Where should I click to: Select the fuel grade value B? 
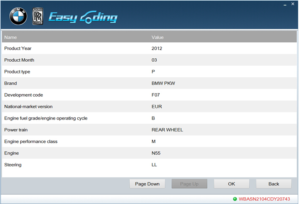pyautogui.click(x=153, y=118)
